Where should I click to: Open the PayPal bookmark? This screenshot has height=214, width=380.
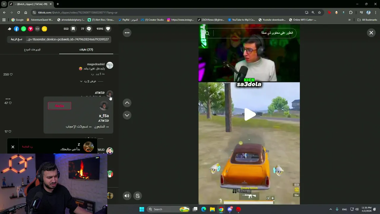128,20
